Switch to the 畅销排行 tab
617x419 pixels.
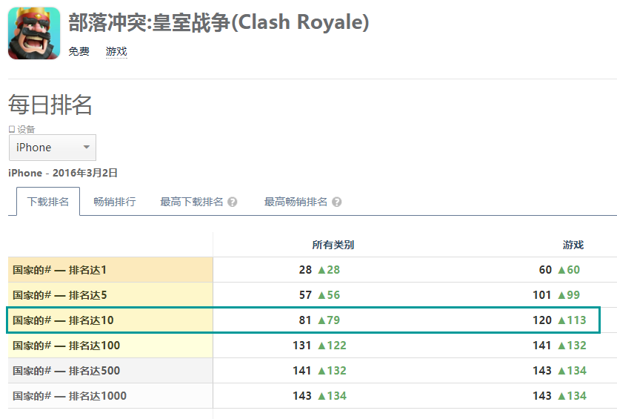[115, 202]
